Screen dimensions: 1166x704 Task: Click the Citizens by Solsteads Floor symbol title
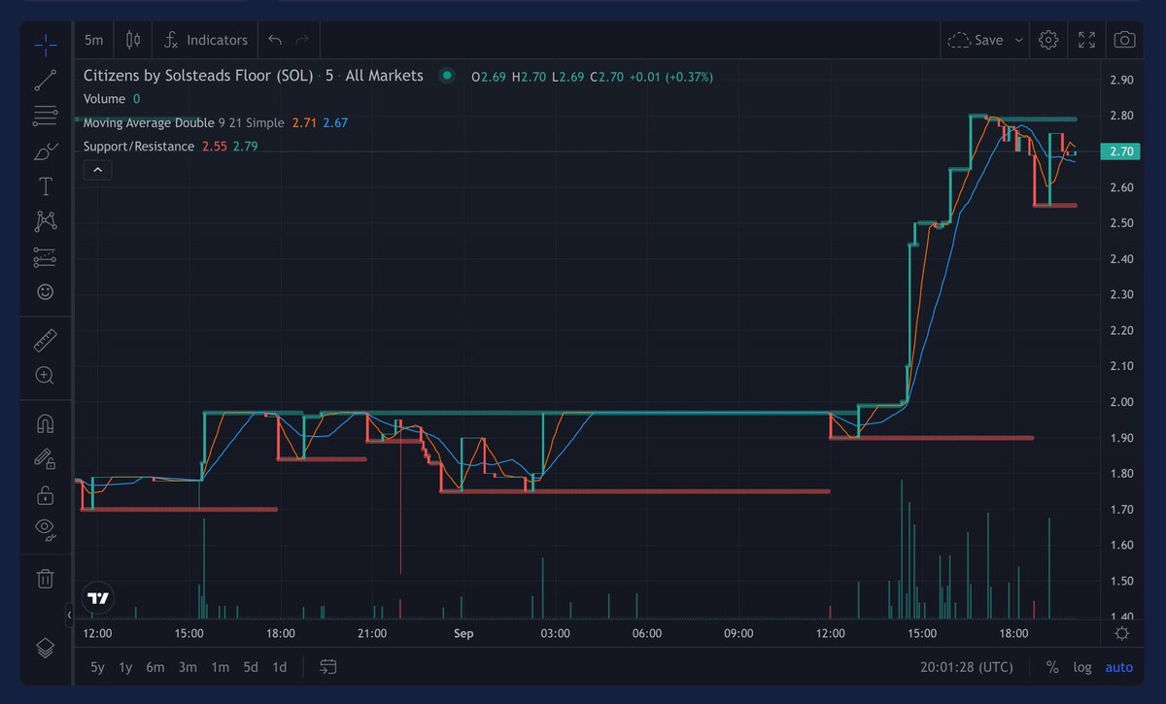coord(198,75)
